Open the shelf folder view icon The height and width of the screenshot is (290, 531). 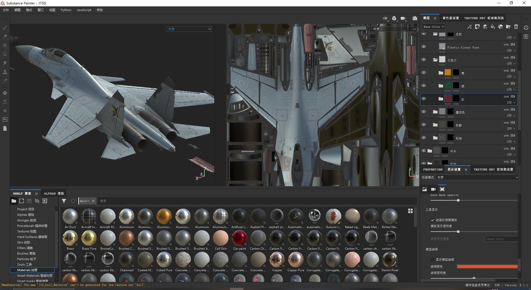tap(14, 201)
